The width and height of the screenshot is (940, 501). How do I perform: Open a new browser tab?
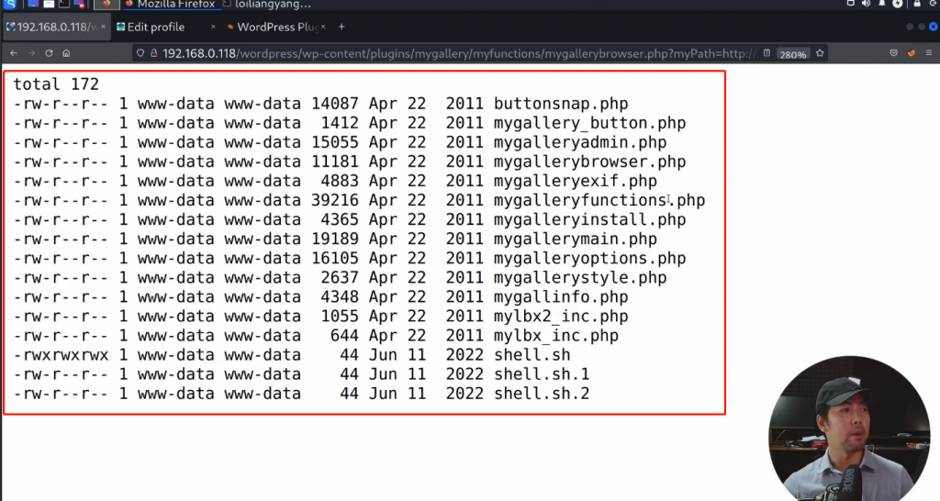[x=341, y=27]
